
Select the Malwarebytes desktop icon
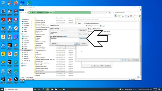(x=22, y=3)
